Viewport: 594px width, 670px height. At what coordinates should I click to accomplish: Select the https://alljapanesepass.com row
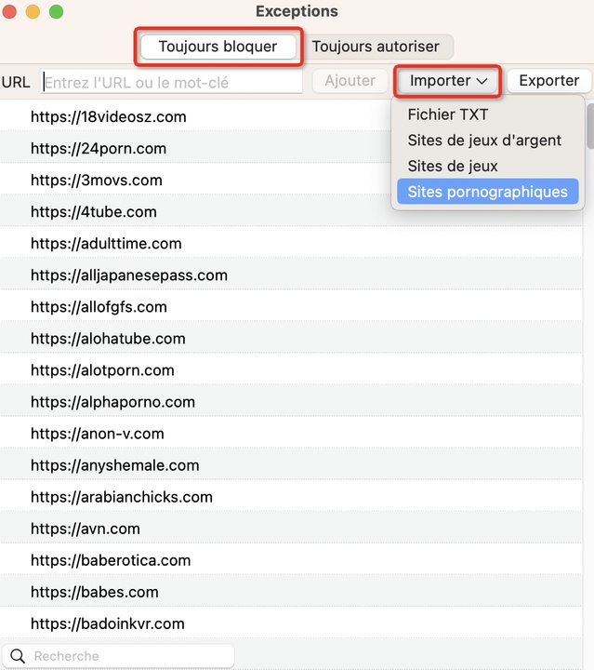(292, 275)
